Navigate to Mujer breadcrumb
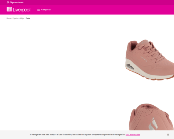Screen dimensions: 174x139 pos(22,18)
